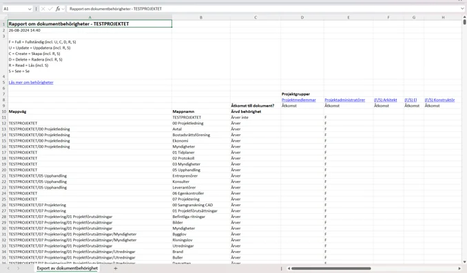Viewport: 467px width, 273px height.
Task: Click the title cell Rapport om dokumentbehörigheter
Action: click(x=90, y=23)
